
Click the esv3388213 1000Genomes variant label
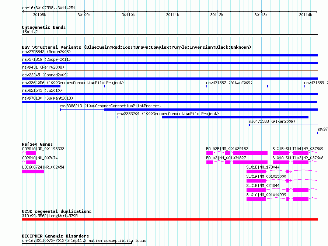pyautogui.click(x=111, y=106)
